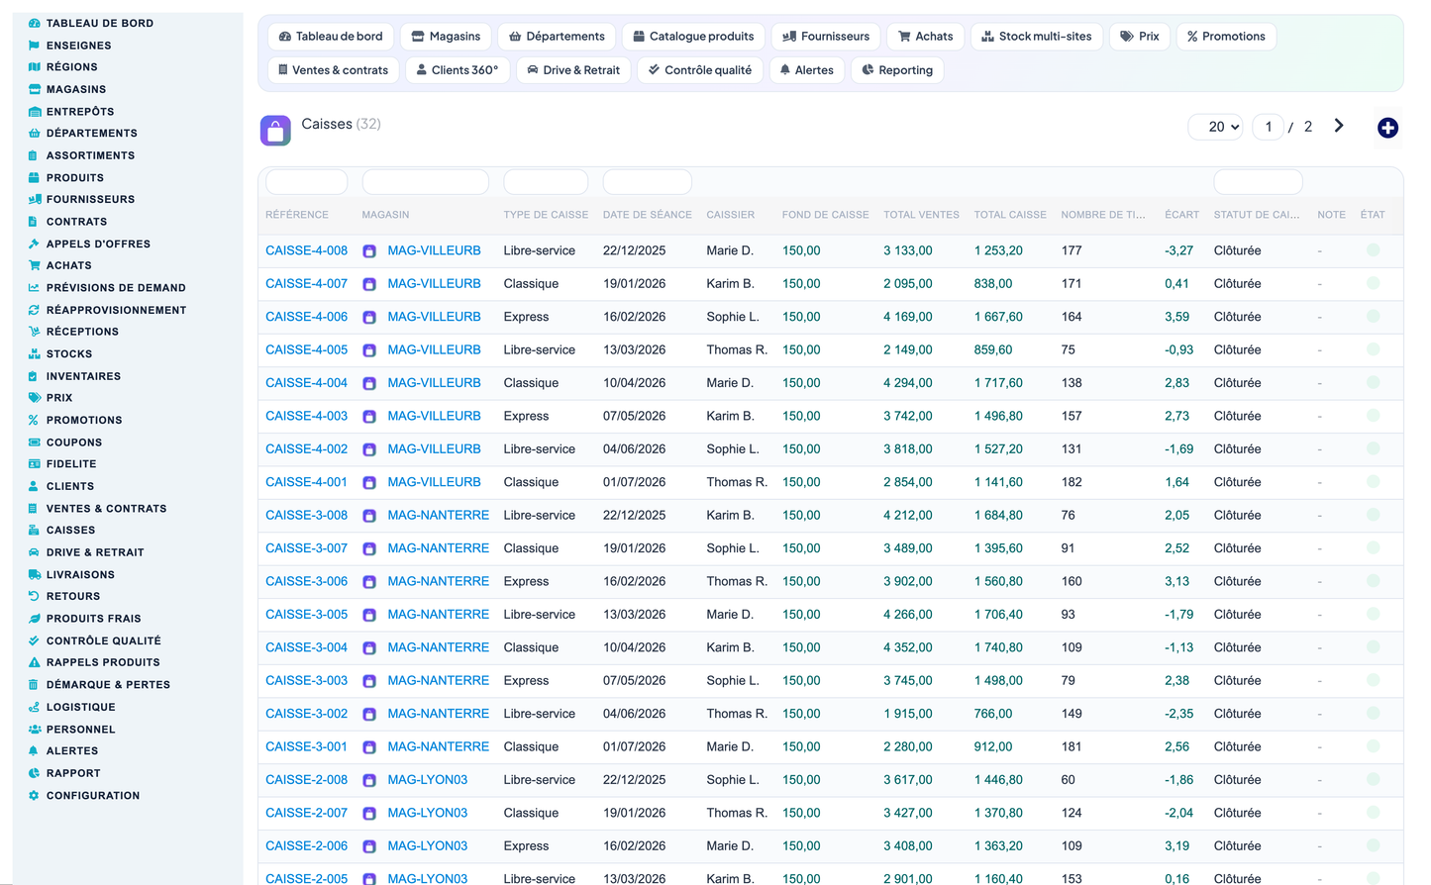Click total ventes 4 352,00 for CAISSE-3-004
This screenshot has width=1431, height=885.
pyautogui.click(x=908, y=647)
